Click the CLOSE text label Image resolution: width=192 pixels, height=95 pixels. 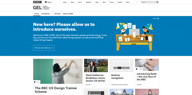tap(154, 18)
